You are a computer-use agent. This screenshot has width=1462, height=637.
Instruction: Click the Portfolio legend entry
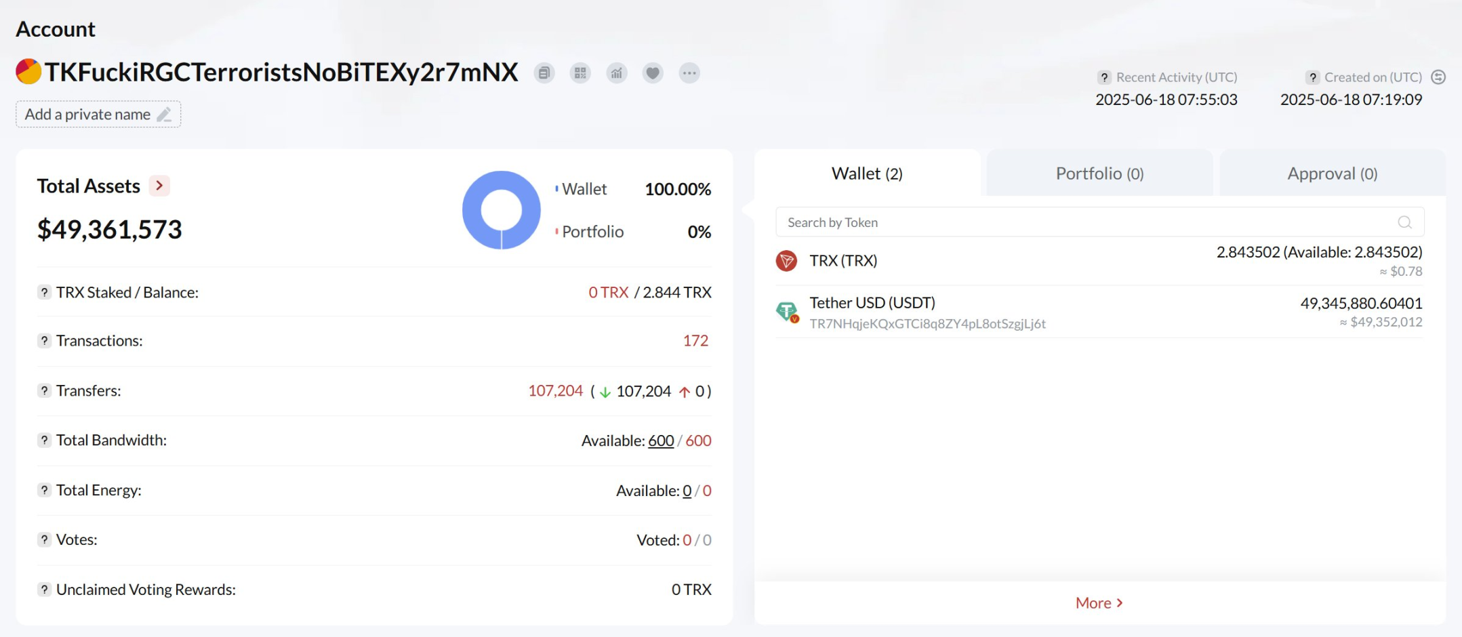click(590, 232)
